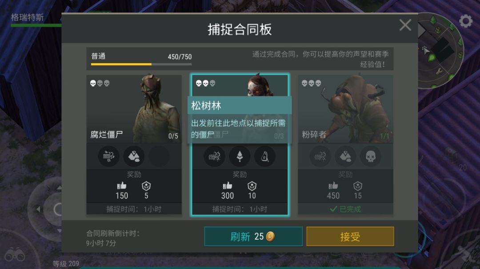Click the yellow 接受 accept button
This screenshot has width=480, height=269.
[x=350, y=236]
